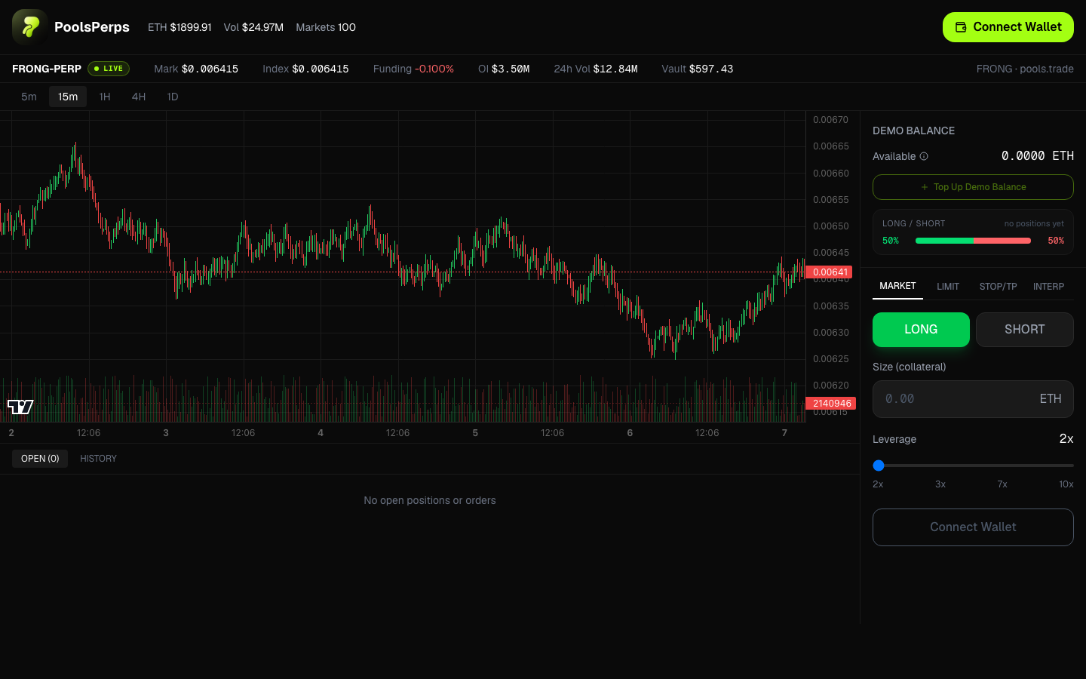Click the 0.00641 current price label
Image resolution: width=1086 pixels, height=679 pixels.
(x=829, y=272)
